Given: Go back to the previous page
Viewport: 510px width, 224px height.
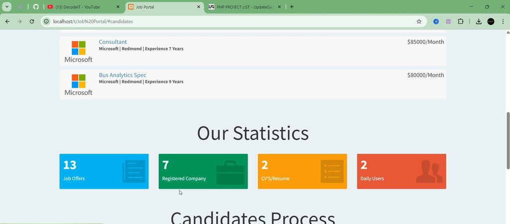Looking at the screenshot, I should (7, 21).
